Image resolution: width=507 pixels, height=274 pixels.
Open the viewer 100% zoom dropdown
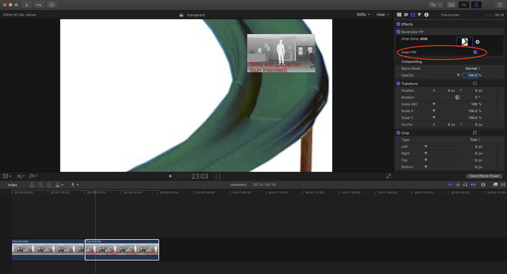click(363, 15)
